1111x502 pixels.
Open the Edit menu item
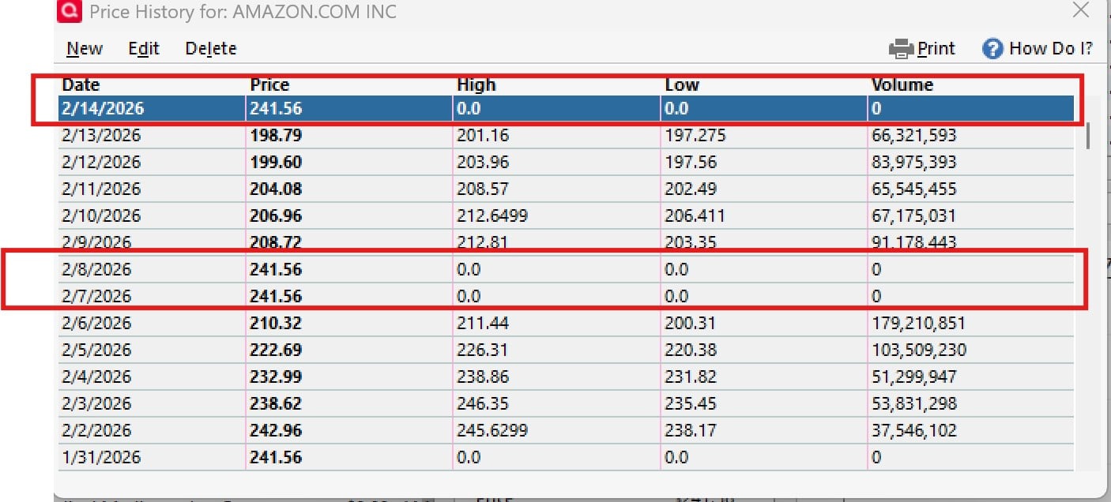point(144,48)
